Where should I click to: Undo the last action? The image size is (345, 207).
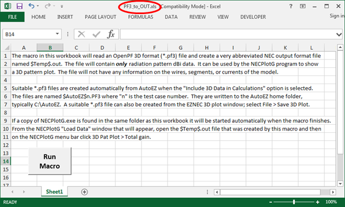pos(31,6)
